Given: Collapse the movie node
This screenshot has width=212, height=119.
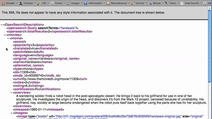Looking at the screenshot, I should tap(8, 38).
